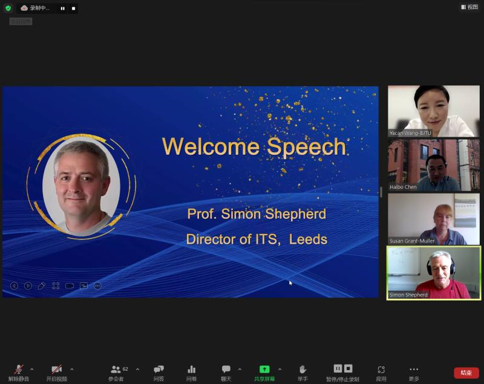Click the cloud recording status icon
484x384 pixels.
point(24,8)
